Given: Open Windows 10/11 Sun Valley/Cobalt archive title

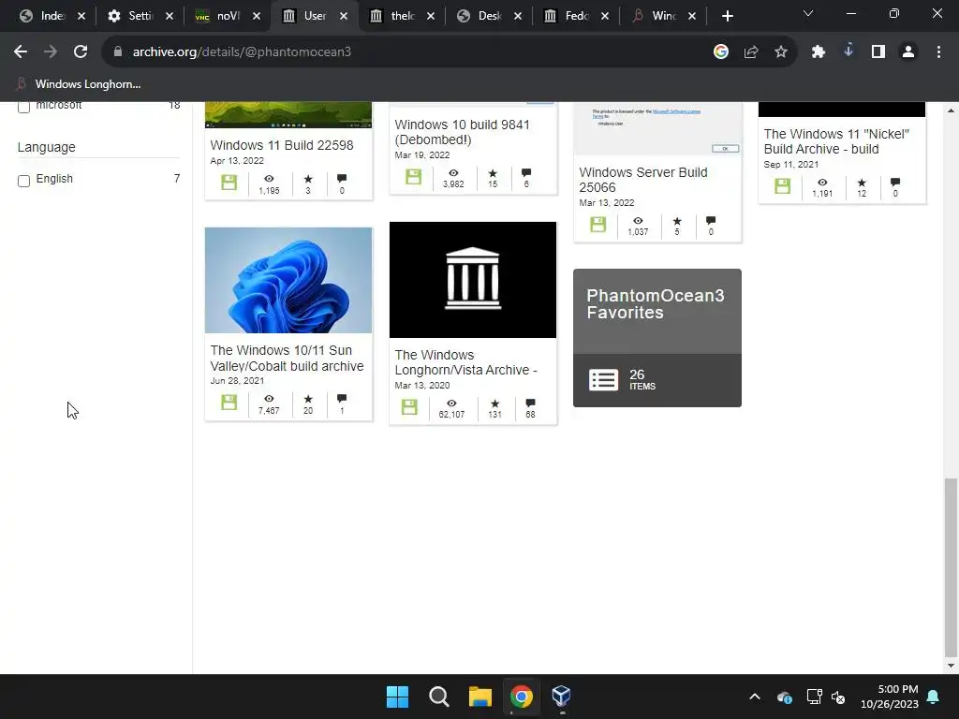Looking at the screenshot, I should (287, 359).
